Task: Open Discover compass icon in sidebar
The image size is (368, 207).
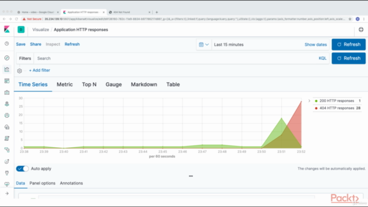Action: (x=7, y=57)
